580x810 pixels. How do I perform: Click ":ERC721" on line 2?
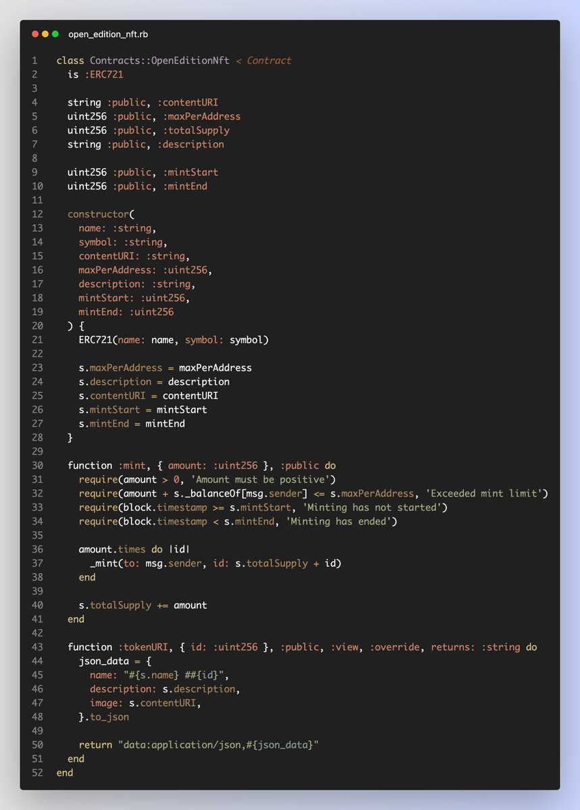click(103, 74)
